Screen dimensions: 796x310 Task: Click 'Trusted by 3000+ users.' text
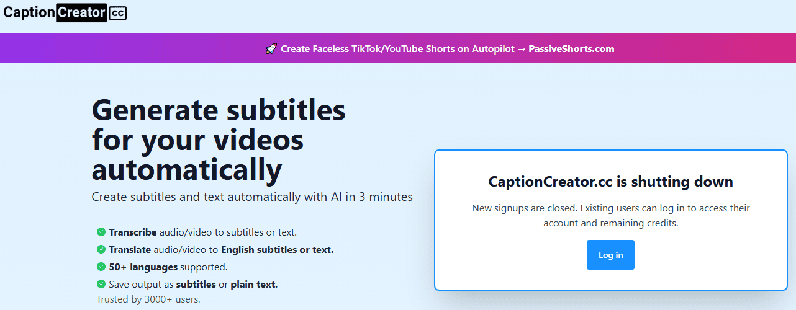pos(148,299)
